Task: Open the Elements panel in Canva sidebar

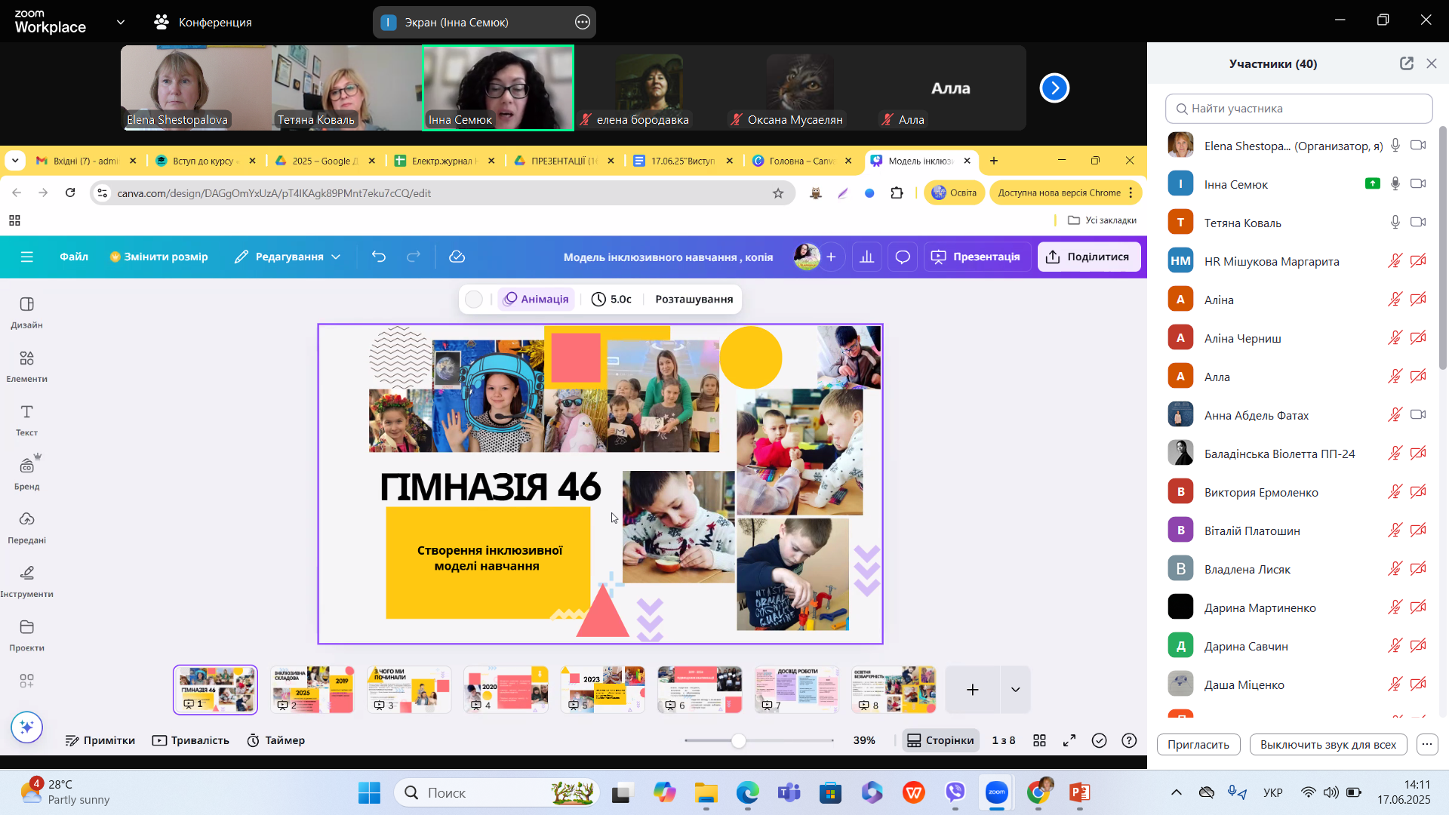Action: (x=26, y=366)
